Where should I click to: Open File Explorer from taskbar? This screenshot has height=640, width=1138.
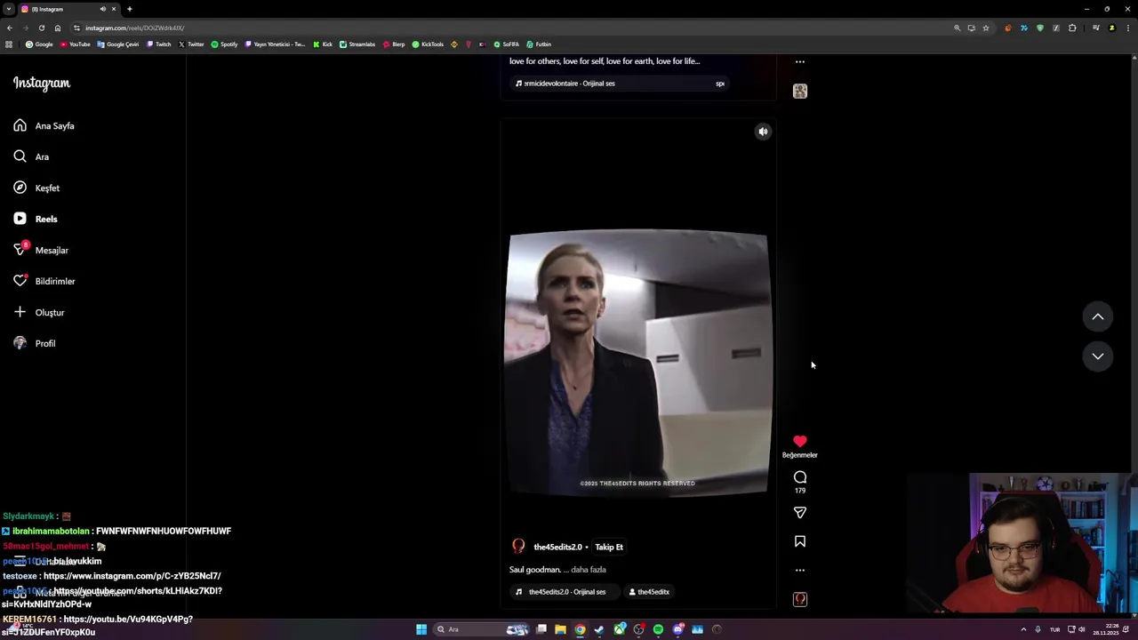[x=560, y=629]
